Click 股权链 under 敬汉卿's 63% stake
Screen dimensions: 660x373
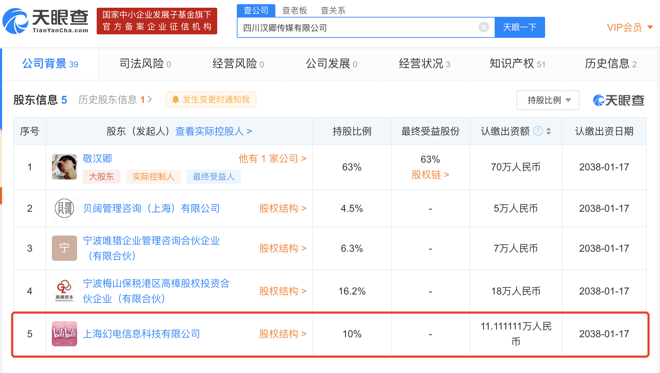coord(430,175)
